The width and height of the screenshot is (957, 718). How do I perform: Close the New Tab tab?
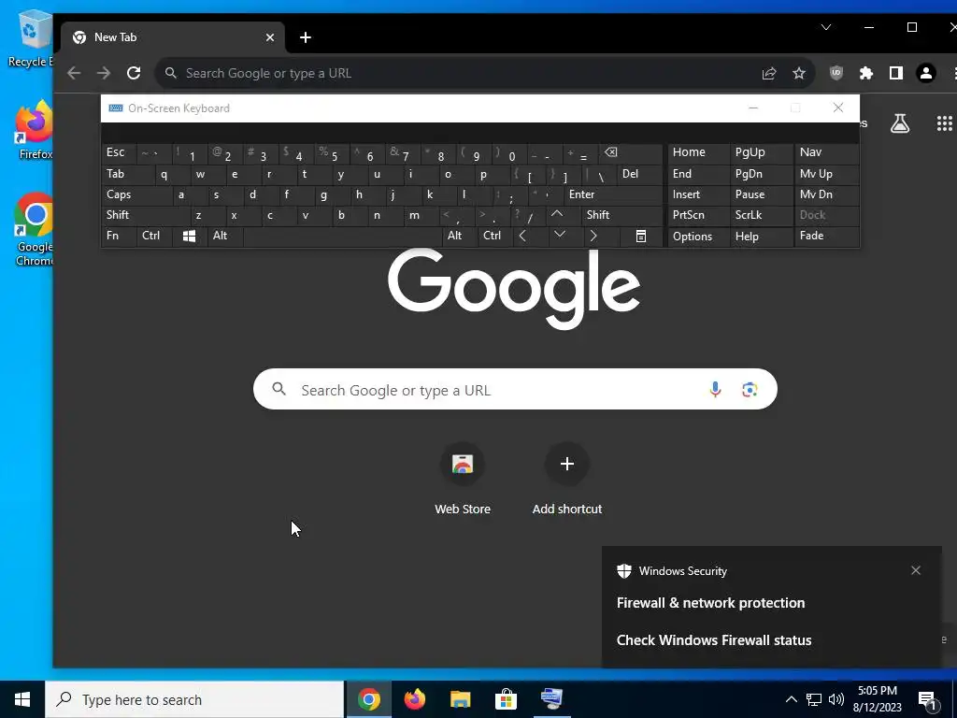[270, 37]
